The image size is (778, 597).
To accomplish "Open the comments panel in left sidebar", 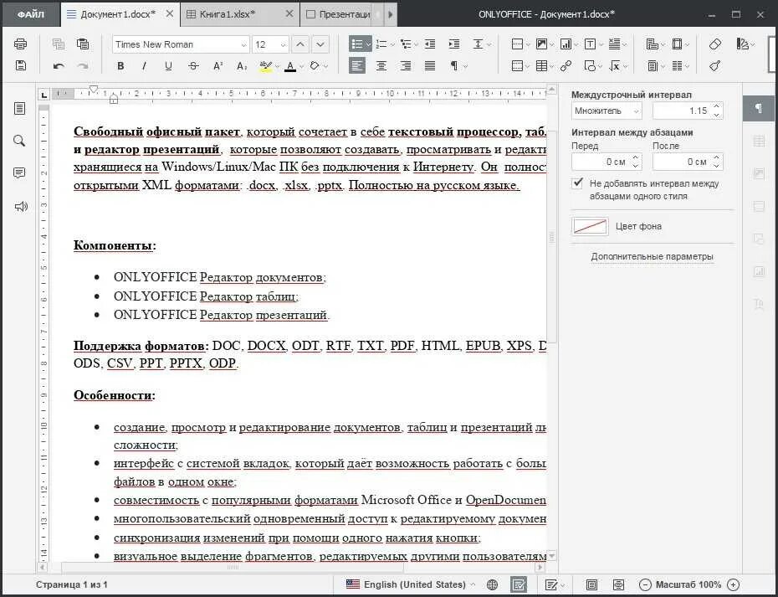I will pyautogui.click(x=19, y=173).
